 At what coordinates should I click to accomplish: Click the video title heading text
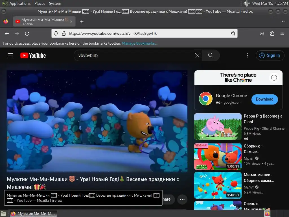tap(93, 183)
